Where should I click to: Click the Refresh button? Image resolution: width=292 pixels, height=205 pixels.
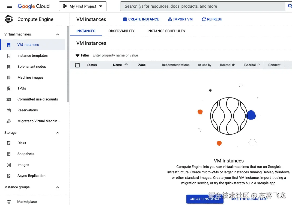(x=212, y=19)
